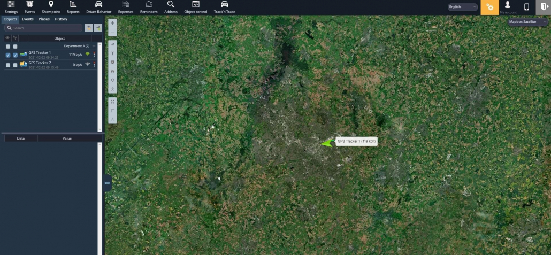Click GPS Tracker 1 green arrow on map
The width and height of the screenshot is (551, 255).
[327, 143]
